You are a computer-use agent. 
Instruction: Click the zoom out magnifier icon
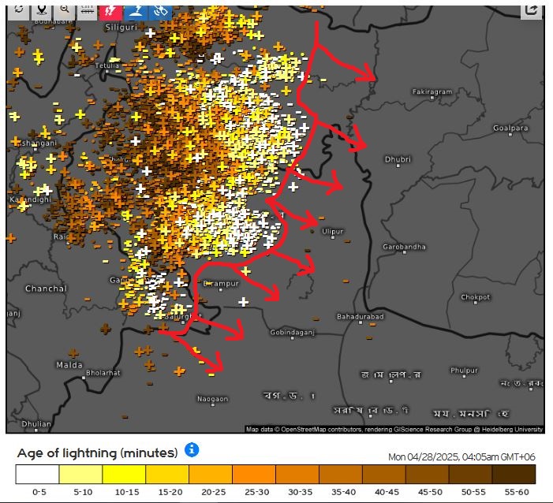[64, 12]
